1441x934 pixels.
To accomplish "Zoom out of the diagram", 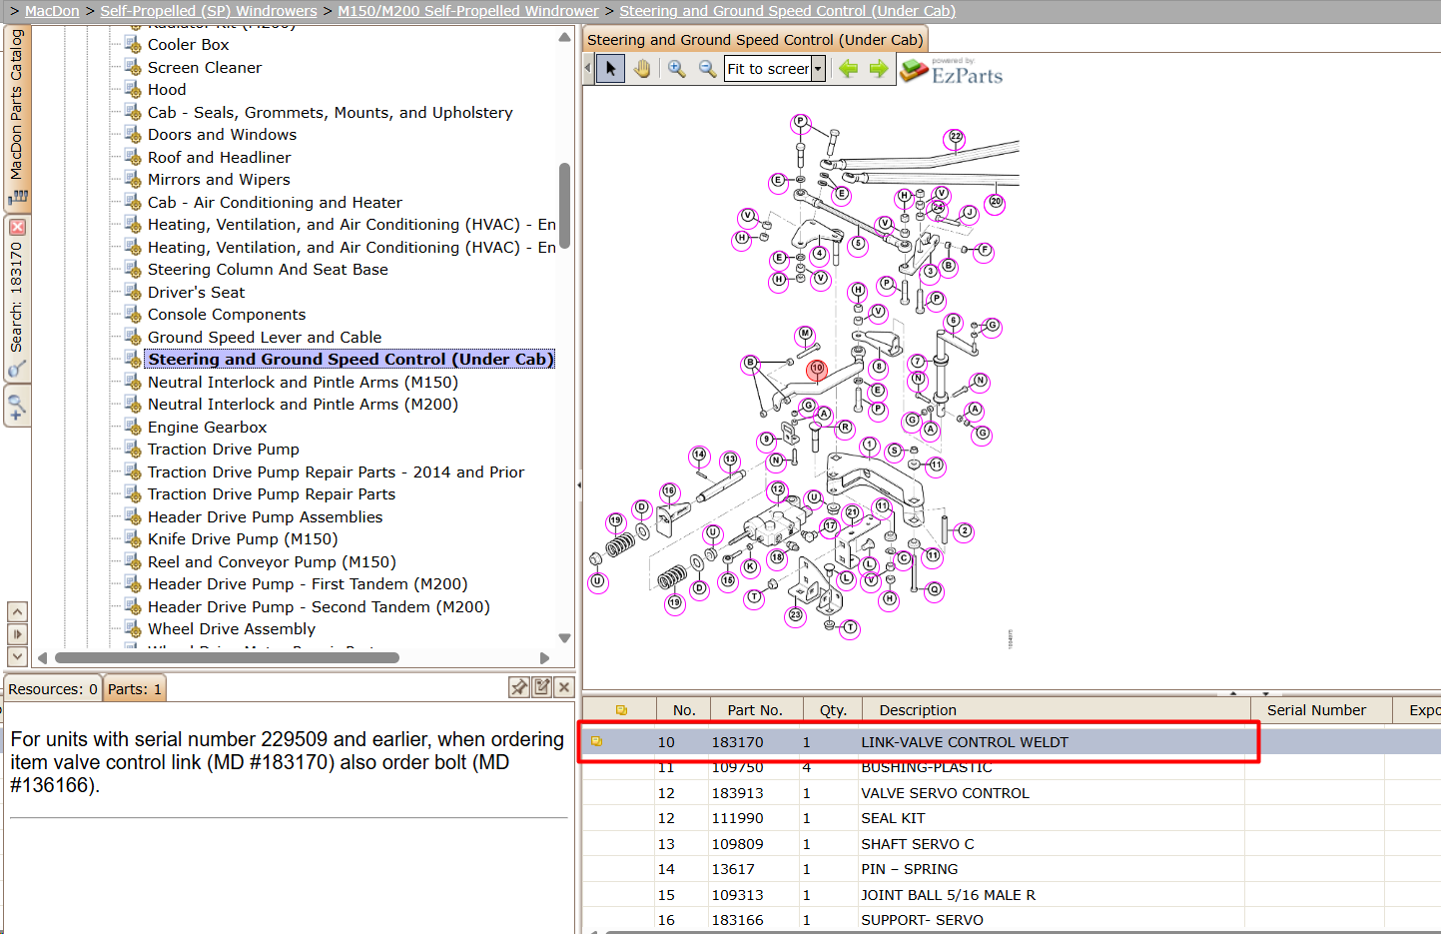I will tap(707, 69).
